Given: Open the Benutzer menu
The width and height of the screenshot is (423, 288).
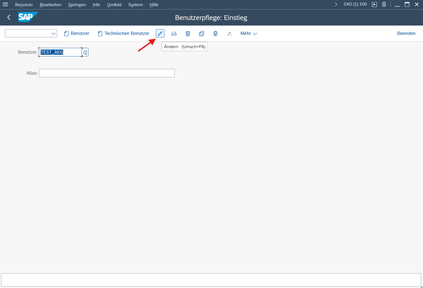Looking at the screenshot, I should click(x=24, y=4).
